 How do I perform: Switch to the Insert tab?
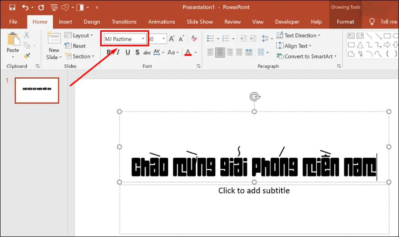tap(66, 22)
